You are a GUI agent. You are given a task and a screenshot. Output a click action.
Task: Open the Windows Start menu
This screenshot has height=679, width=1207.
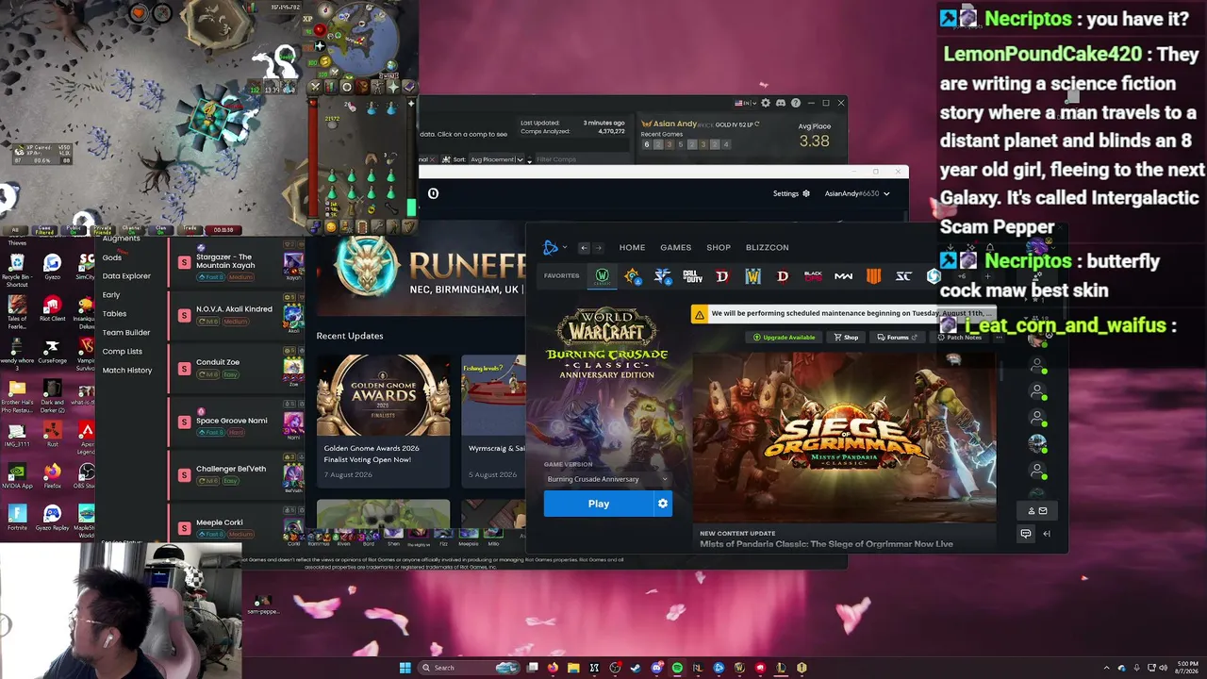(x=405, y=668)
